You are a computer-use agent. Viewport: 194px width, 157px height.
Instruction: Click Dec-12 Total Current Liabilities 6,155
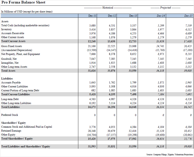coord(112,95)
